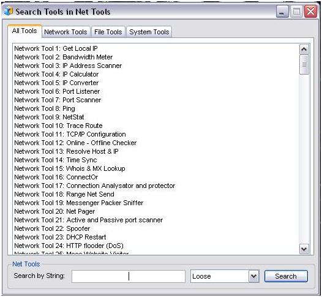Viewport: 322px width, 297px height.
Task: Click the vertical scrollbar thumb
Action: point(304,64)
